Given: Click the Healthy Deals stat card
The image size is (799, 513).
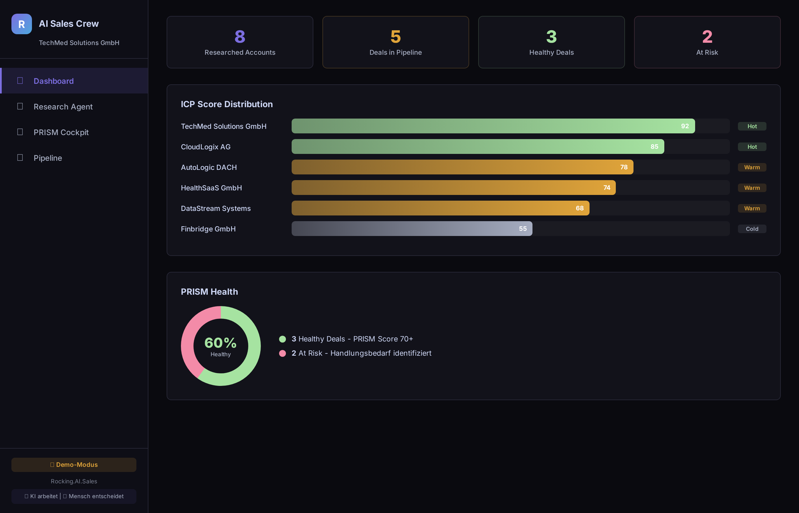Looking at the screenshot, I should click(551, 42).
